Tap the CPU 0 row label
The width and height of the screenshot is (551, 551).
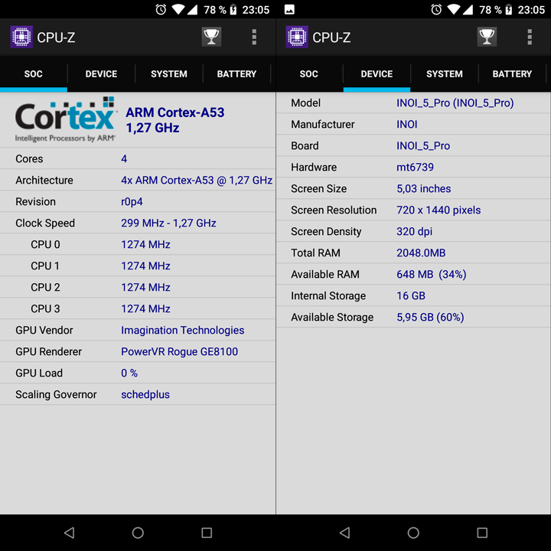tap(45, 245)
